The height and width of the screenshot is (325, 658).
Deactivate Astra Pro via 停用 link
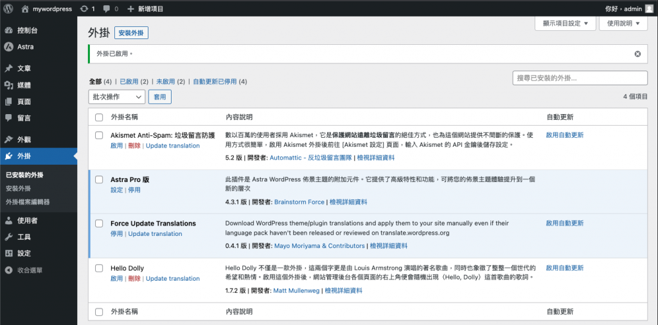(x=134, y=190)
